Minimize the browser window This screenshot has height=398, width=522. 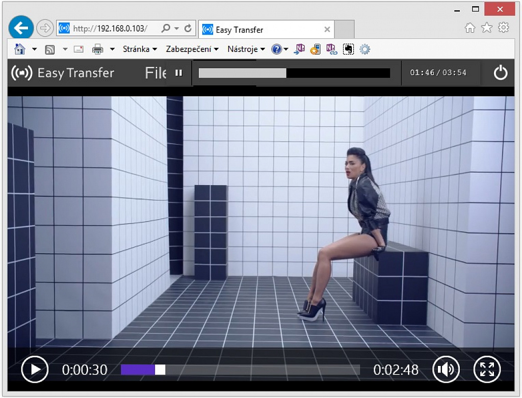pyautogui.click(x=457, y=10)
